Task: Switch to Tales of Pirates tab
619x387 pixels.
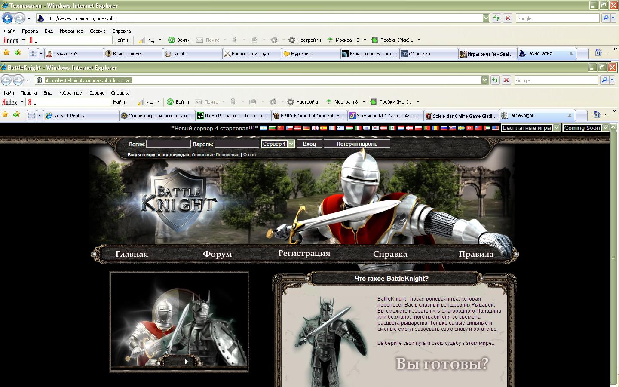Action: point(81,116)
